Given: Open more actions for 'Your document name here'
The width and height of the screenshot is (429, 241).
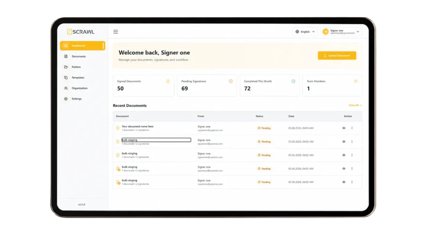Looking at the screenshot, I should pos(352,128).
